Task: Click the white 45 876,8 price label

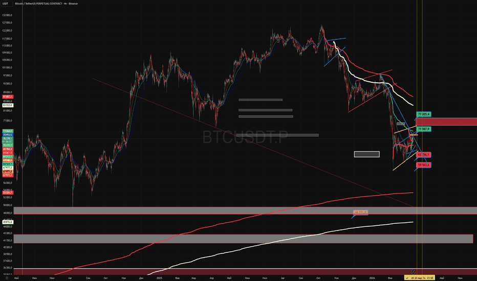Action: (x=8, y=222)
